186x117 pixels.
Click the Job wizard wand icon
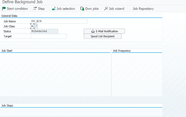106,9
